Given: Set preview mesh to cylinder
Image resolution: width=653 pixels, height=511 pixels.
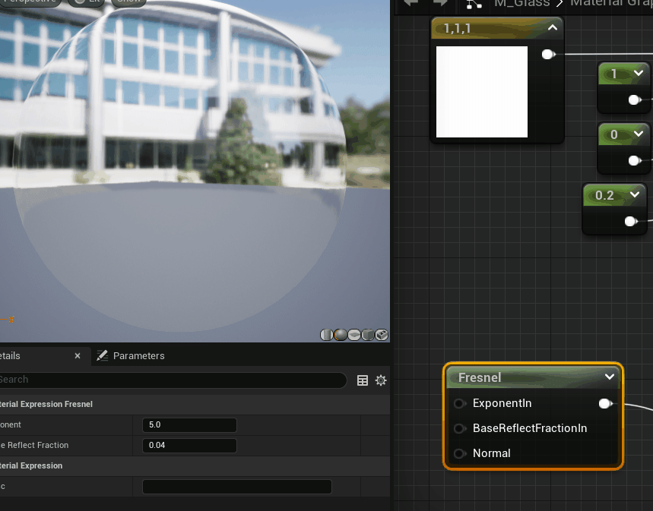Looking at the screenshot, I should click(327, 335).
